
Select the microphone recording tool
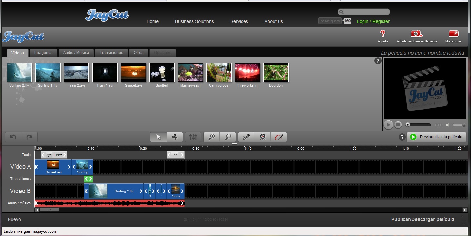246,137
